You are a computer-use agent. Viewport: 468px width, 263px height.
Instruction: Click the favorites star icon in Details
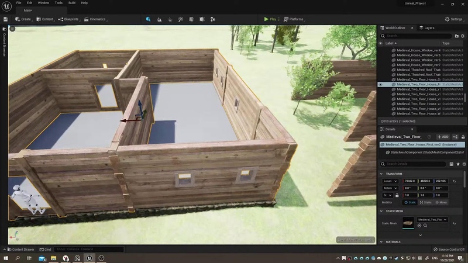point(458,164)
